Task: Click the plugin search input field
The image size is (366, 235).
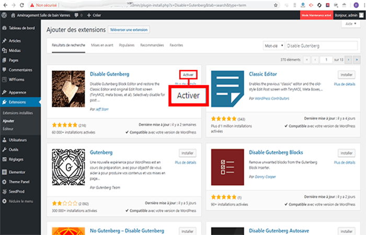Action: pos(322,46)
